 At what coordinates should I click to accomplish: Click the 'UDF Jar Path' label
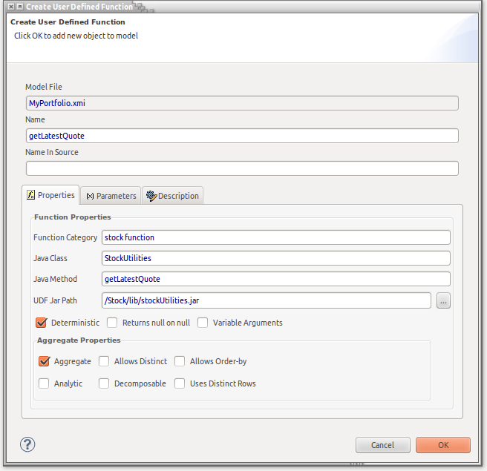click(55, 300)
